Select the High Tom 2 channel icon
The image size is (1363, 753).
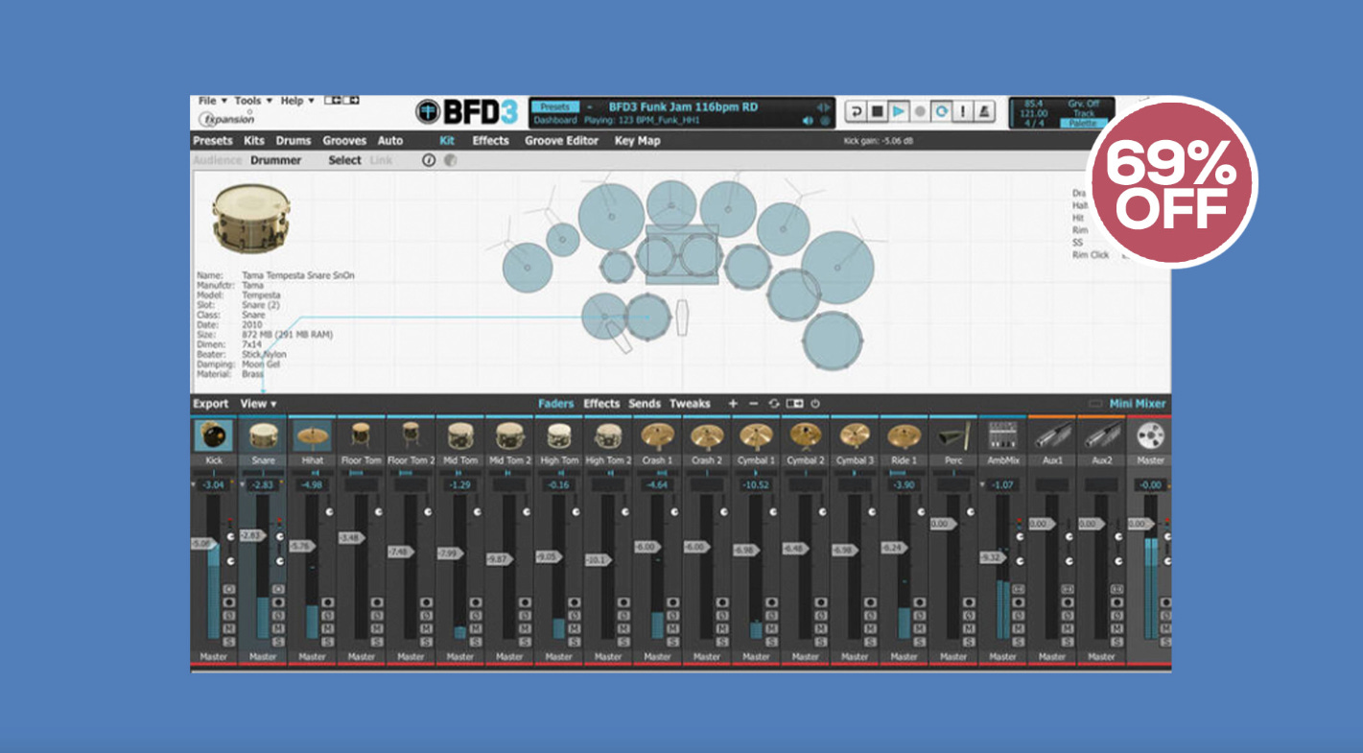608,436
